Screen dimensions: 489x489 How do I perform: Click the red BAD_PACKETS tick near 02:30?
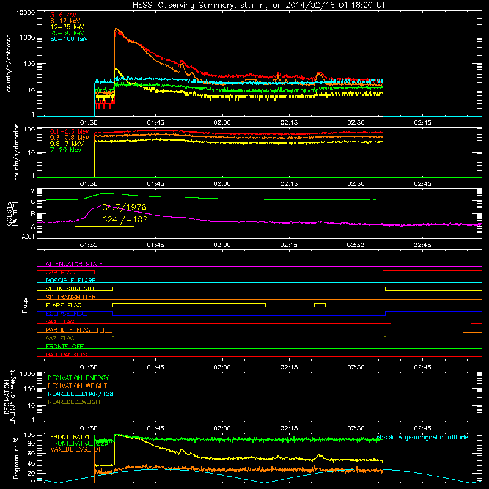tap(353, 355)
